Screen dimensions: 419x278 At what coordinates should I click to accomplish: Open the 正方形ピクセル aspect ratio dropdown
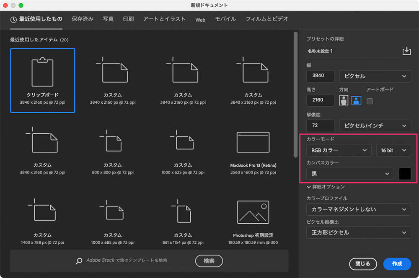[359, 233]
